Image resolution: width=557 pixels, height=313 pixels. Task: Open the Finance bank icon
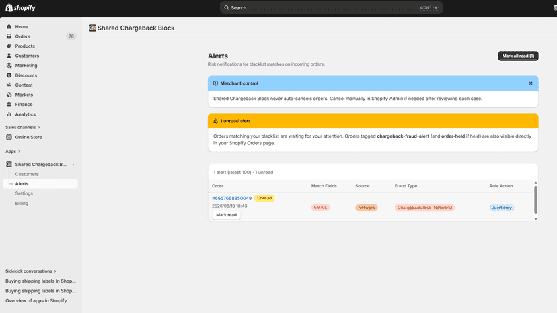point(9,105)
